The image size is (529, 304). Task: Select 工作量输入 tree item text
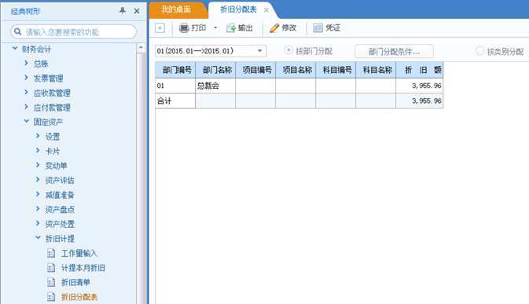79,254
